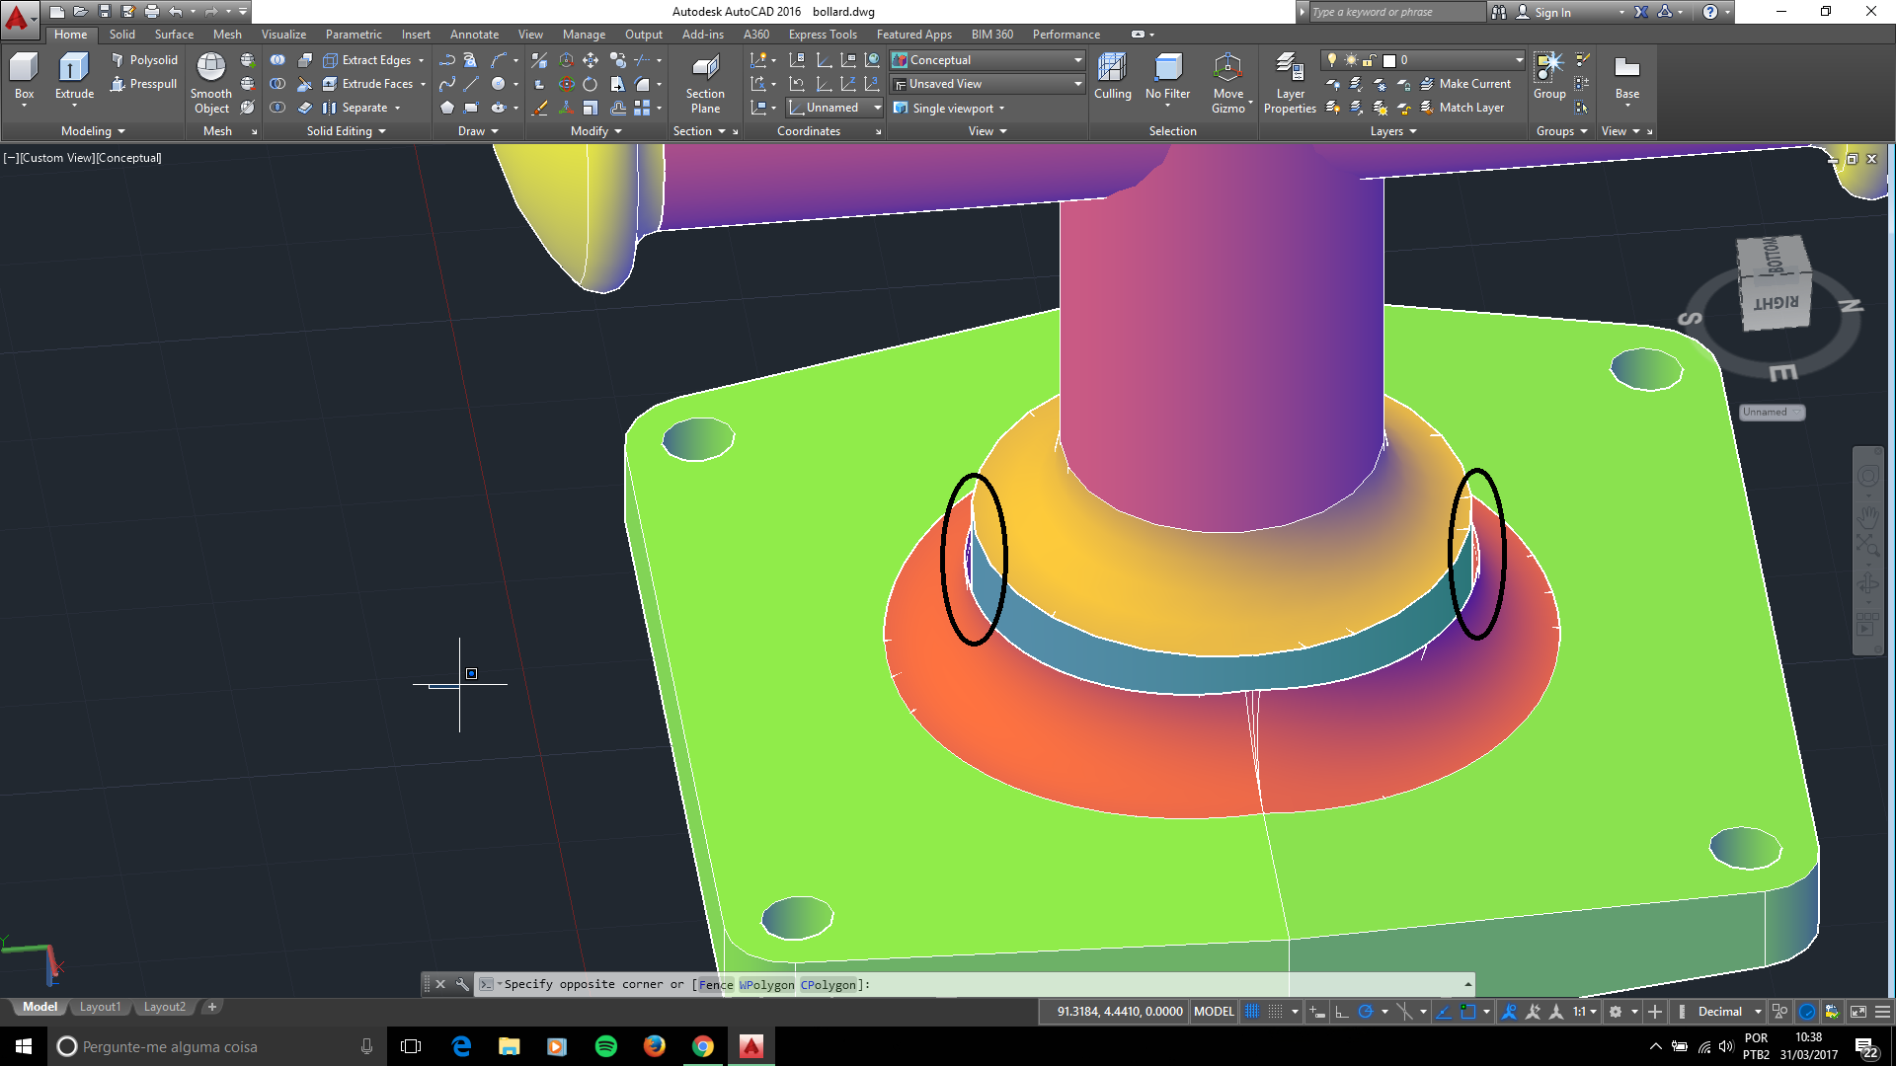Open the visual style dropdown showing Conceptual
Screen dimensions: 1896x1066
1075,59
